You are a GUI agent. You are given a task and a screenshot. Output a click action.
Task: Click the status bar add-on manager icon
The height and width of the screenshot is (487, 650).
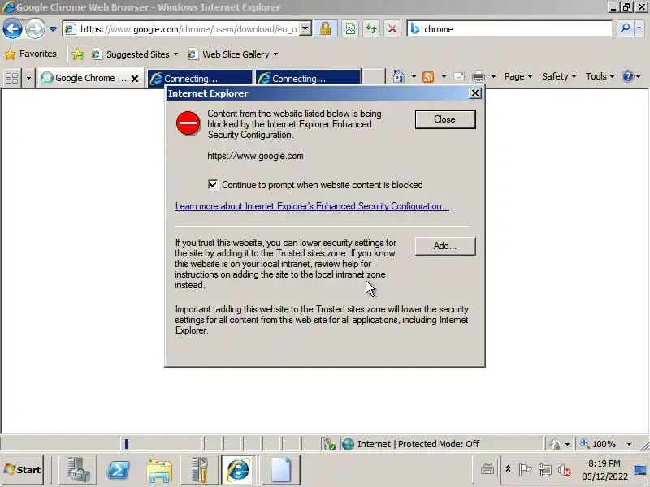pyautogui.click(x=329, y=444)
